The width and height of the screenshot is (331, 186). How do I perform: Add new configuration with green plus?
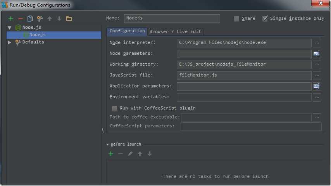(x=11, y=19)
